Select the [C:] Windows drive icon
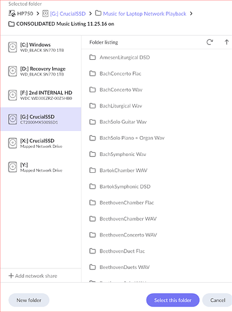232x312 pixels. (12, 47)
